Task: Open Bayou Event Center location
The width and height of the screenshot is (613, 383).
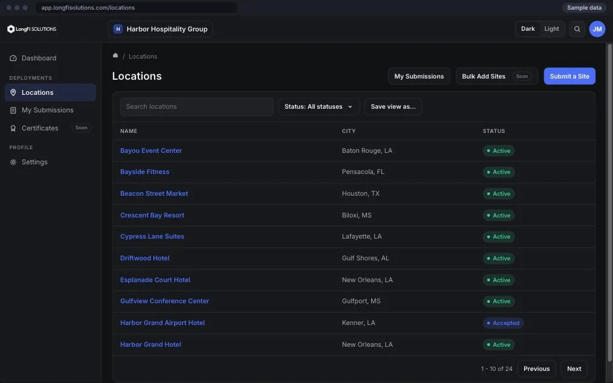Action: 151,151
